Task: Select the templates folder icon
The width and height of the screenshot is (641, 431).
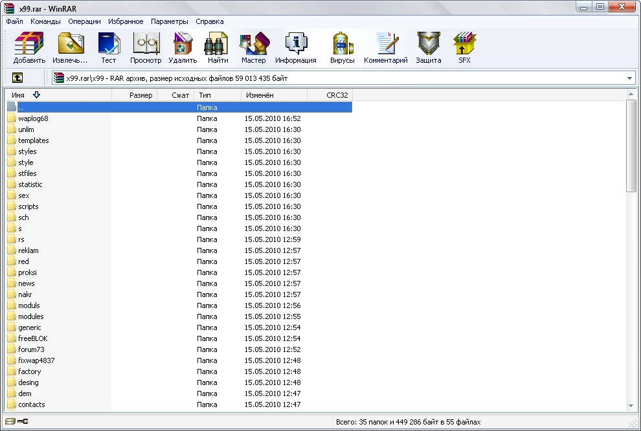Action: (x=12, y=140)
